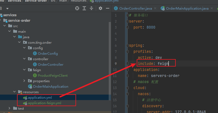Click the OrderConfig class icon

point(35,54)
